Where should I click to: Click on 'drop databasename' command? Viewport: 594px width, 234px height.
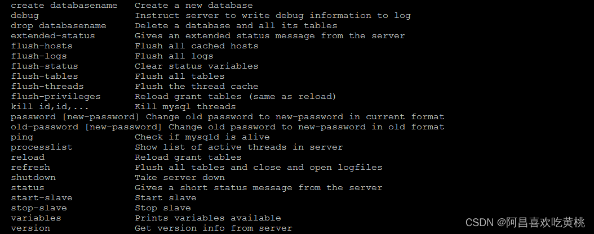point(59,26)
